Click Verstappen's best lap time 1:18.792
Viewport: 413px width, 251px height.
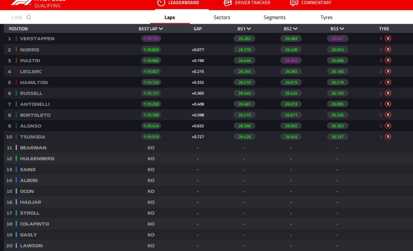coord(151,39)
